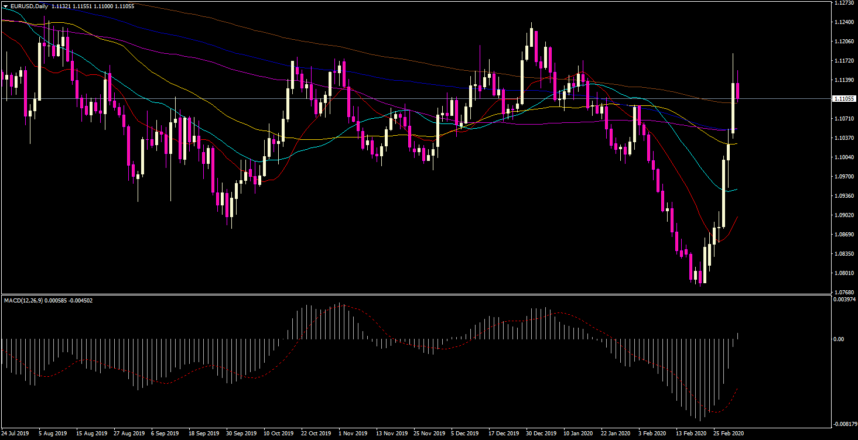858x440 pixels.
Task: Click the 1.10370 price scale label
Action: pyautogui.click(x=843, y=138)
